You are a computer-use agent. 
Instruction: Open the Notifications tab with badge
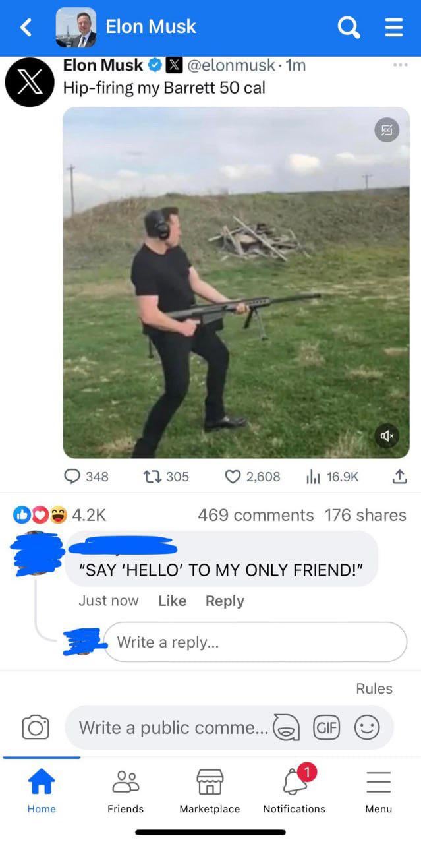[295, 789]
